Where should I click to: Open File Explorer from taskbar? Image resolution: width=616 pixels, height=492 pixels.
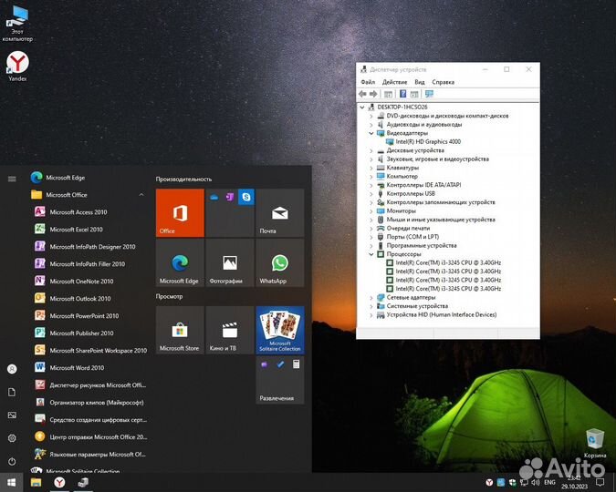pyautogui.click(x=37, y=482)
